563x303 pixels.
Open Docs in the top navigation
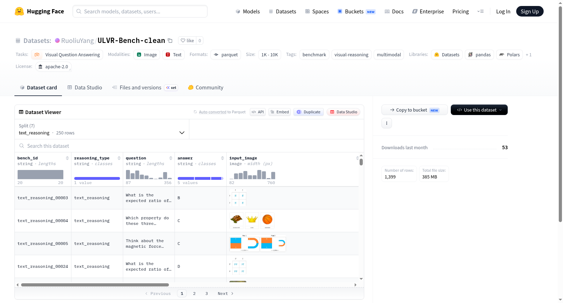pyautogui.click(x=394, y=11)
